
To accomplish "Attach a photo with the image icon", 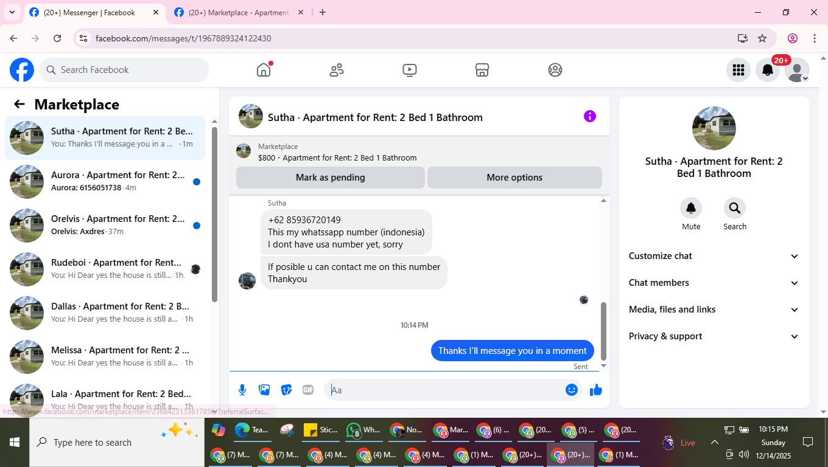I will [x=264, y=390].
